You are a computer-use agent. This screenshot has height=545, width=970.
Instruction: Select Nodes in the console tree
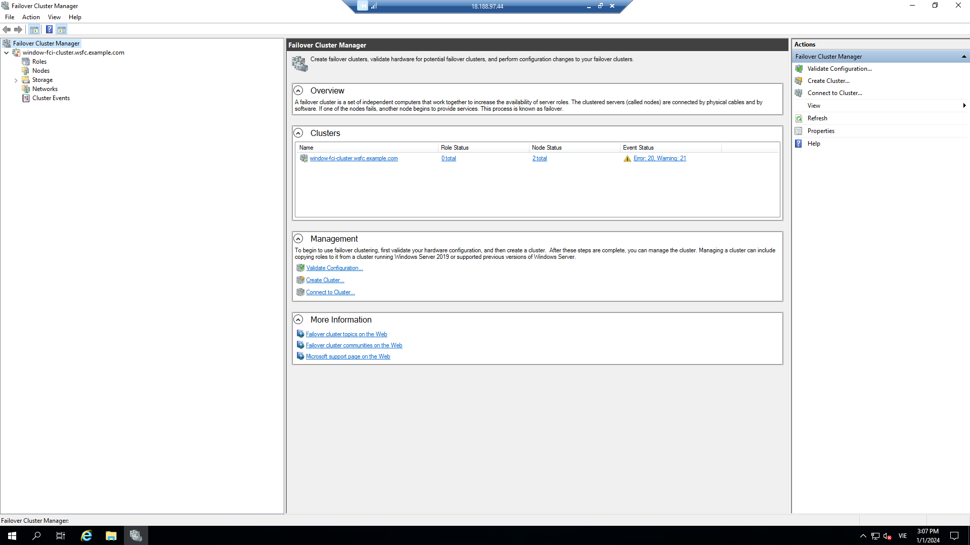[x=40, y=70]
